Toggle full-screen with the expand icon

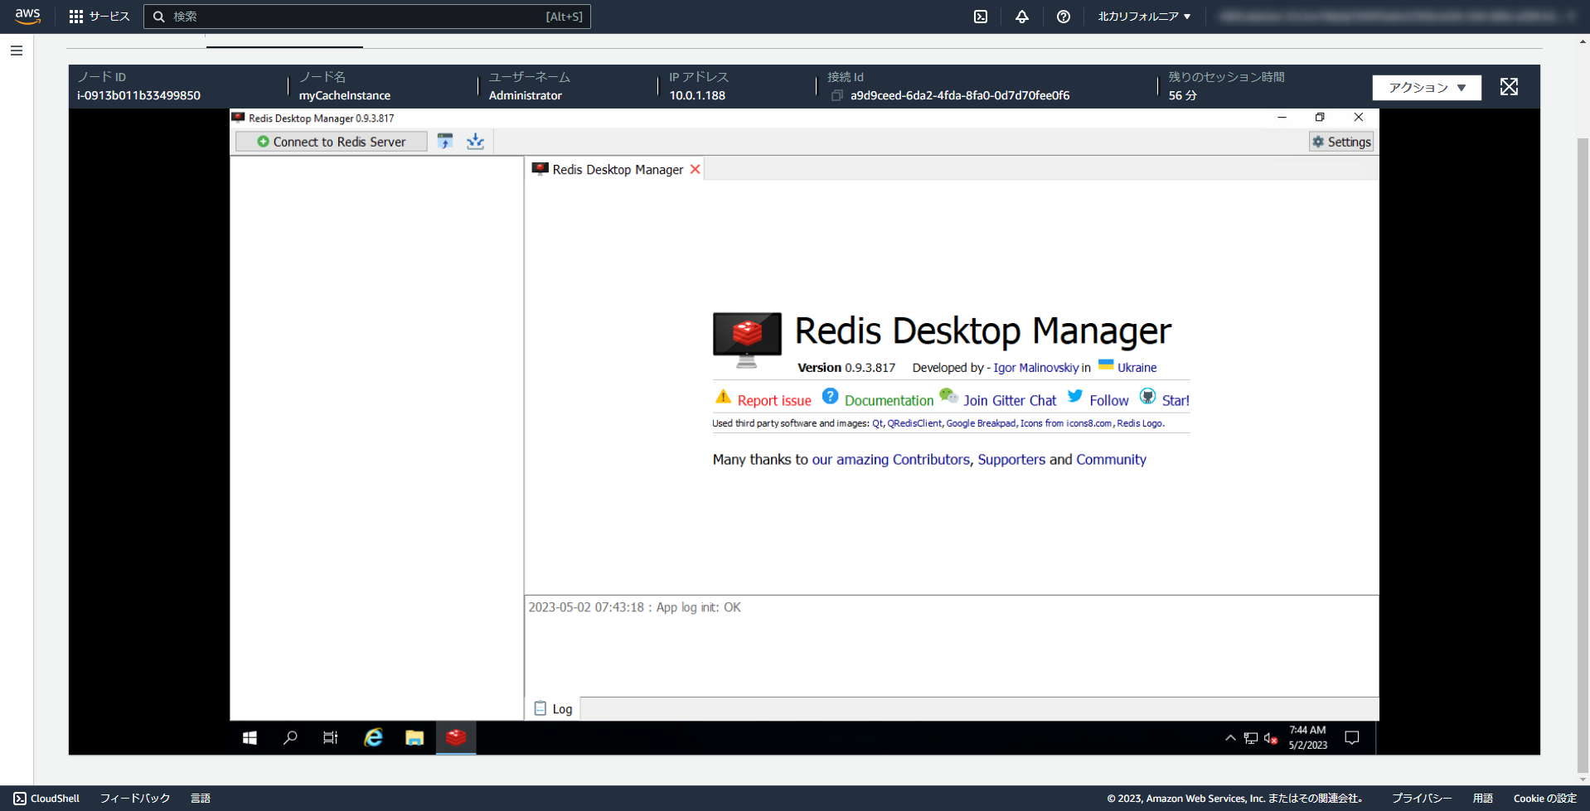tap(1509, 86)
